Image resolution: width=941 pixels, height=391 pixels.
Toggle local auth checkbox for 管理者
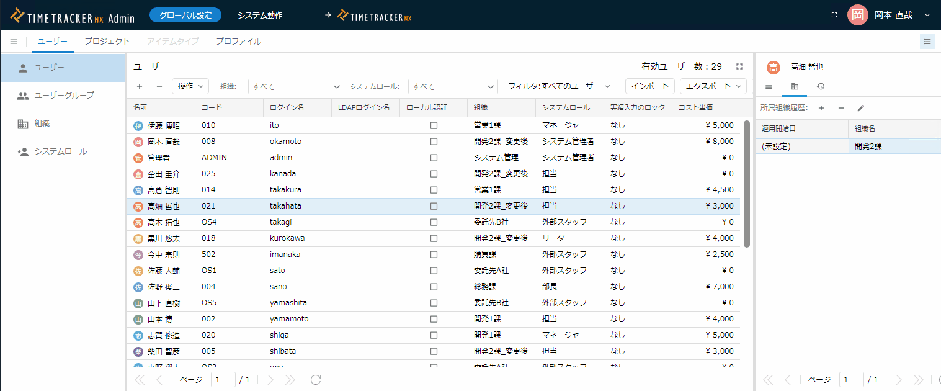[434, 158]
